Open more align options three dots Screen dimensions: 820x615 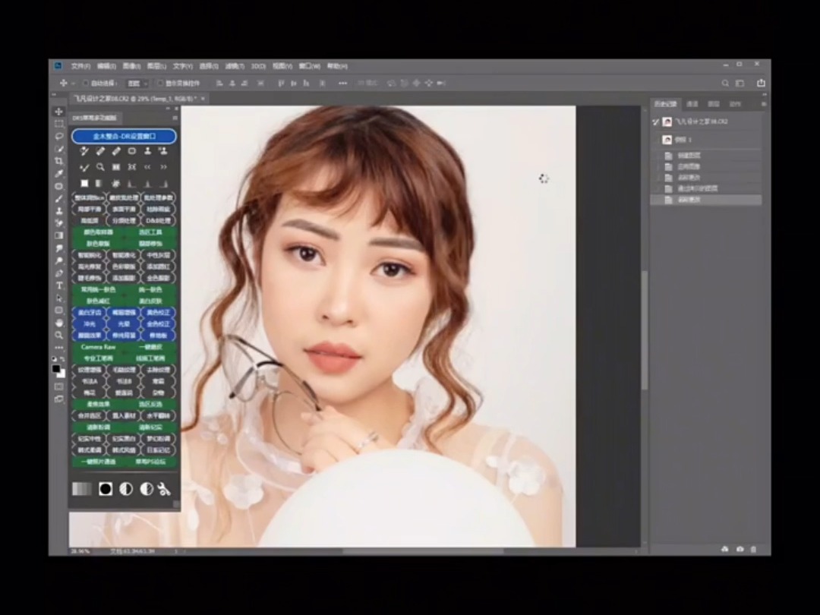[x=342, y=84]
